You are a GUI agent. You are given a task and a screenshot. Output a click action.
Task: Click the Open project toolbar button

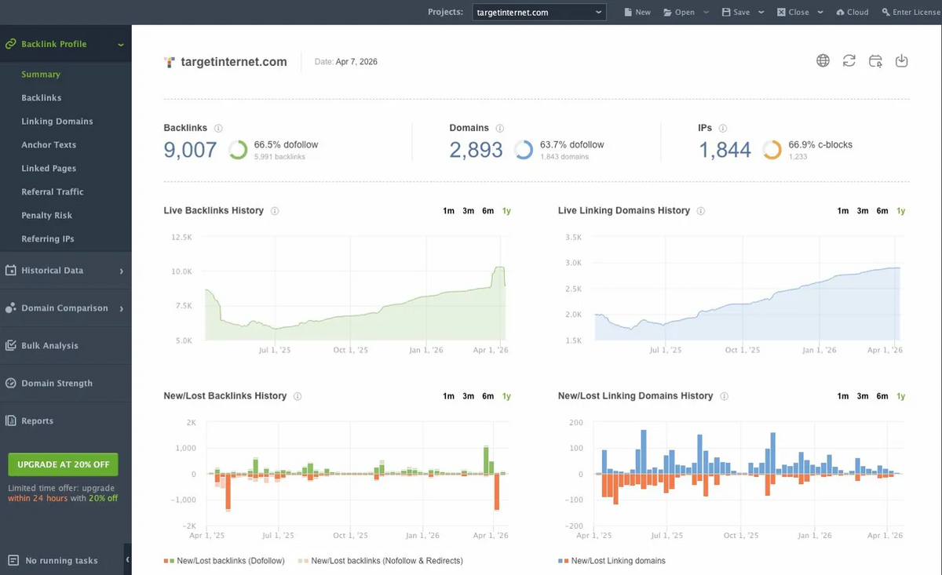(x=679, y=13)
